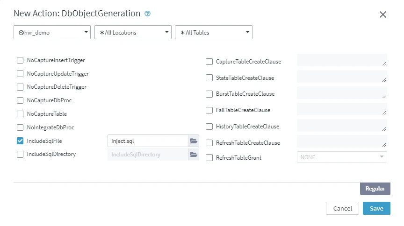Check the RefreshTableGrant checkbox

tap(209, 157)
